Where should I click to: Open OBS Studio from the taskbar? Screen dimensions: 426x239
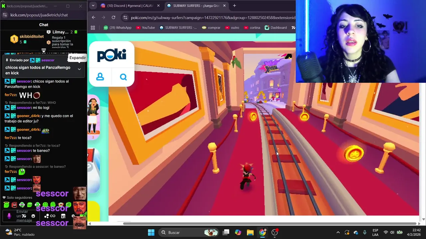[275, 232]
